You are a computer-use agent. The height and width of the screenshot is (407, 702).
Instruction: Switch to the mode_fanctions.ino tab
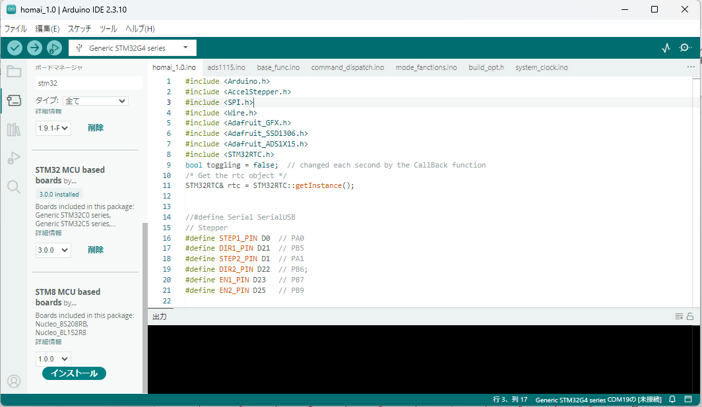coord(426,67)
